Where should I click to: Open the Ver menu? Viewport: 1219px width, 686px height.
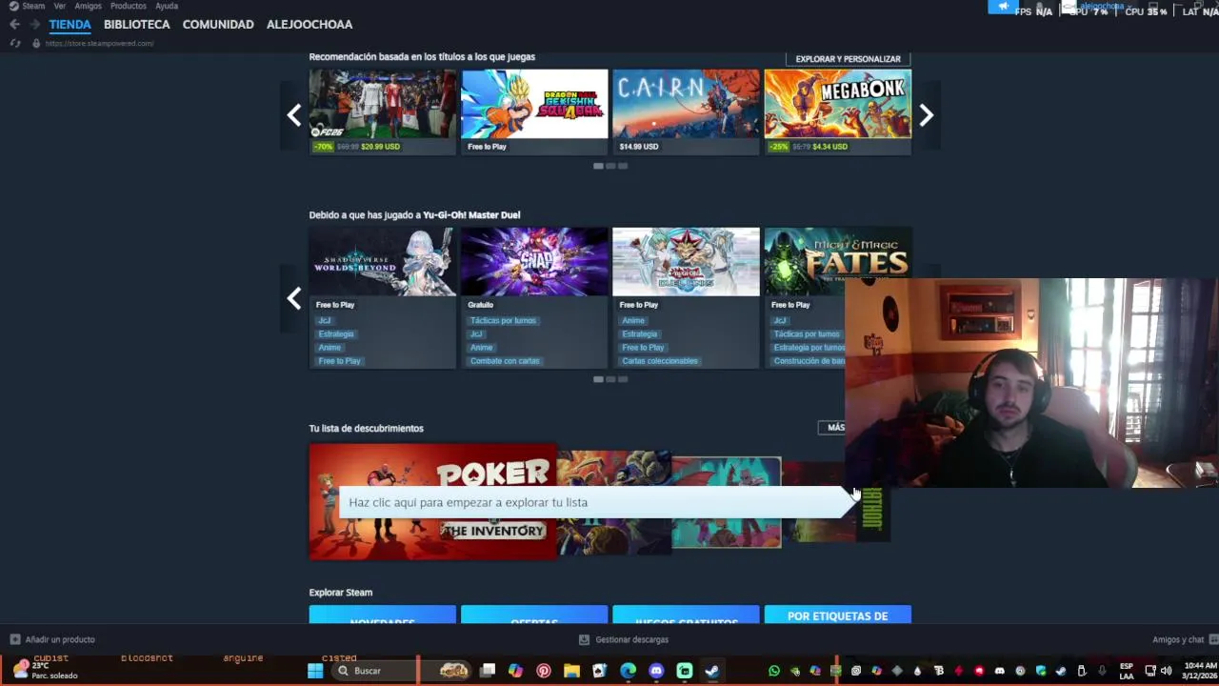[x=60, y=6]
